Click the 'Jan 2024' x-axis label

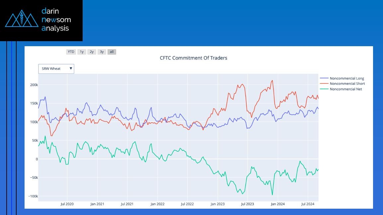[277, 204]
